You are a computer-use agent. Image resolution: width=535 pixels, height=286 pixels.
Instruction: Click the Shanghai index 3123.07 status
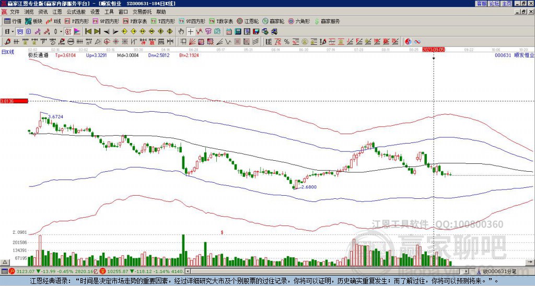pyautogui.click(x=26, y=271)
